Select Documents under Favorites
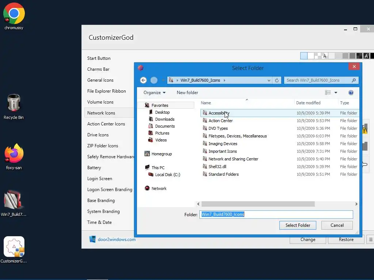Viewport: 374px width, 280px height. pos(165,126)
